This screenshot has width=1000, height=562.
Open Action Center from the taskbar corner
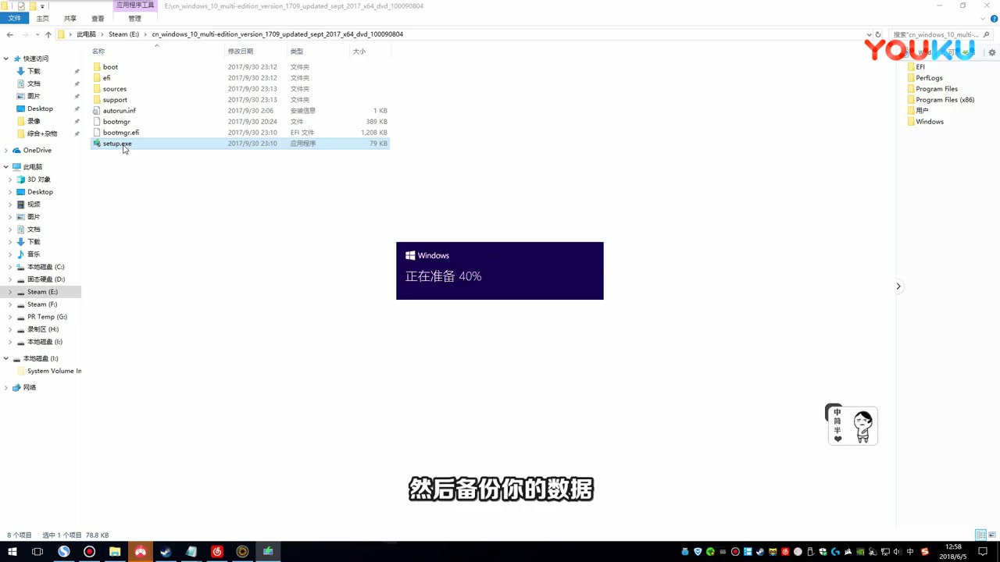983,552
